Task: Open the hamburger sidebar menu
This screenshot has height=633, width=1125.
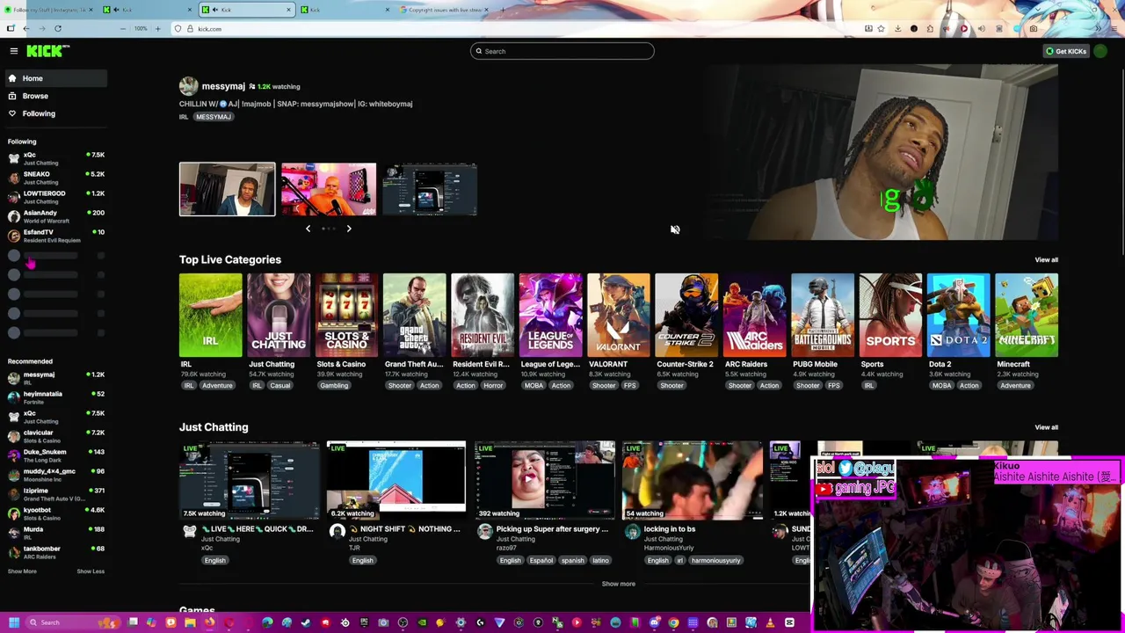Action: [13, 51]
